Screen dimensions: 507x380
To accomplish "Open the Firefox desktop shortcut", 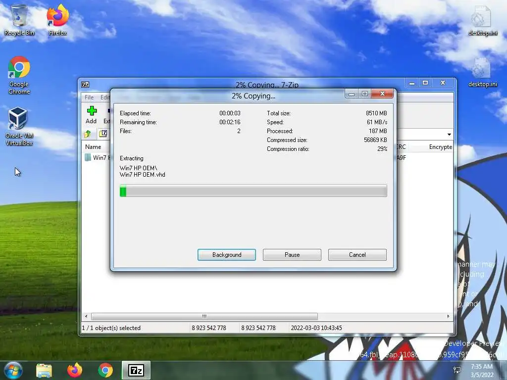I will tap(57, 20).
